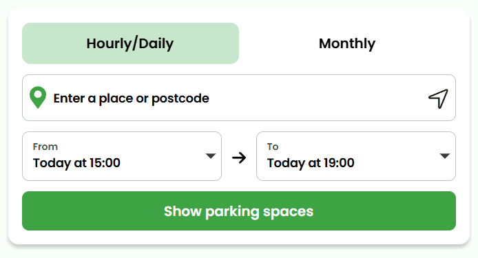Screen dimensions: 478x258
Task: Switch to the Hourly/Daily tab
Action: [x=130, y=43]
